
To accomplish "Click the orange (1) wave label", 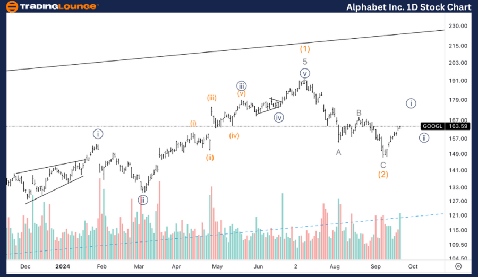I will pyautogui.click(x=304, y=49).
